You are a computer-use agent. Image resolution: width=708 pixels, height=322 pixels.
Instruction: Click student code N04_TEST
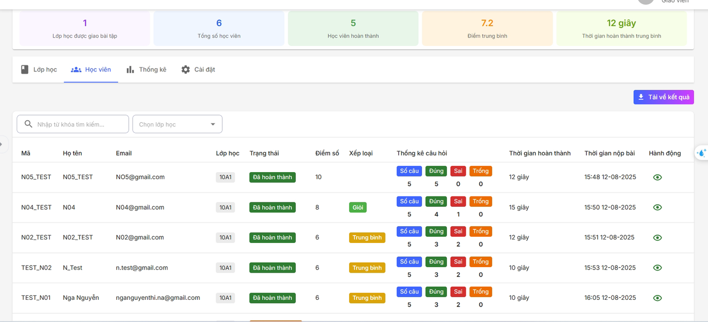(37, 207)
